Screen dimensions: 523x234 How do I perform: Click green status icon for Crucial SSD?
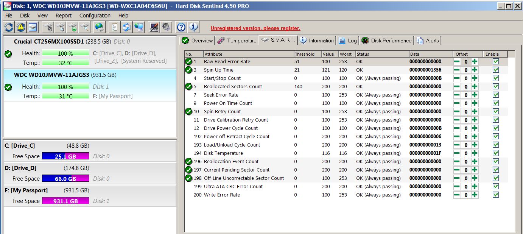point(8,54)
